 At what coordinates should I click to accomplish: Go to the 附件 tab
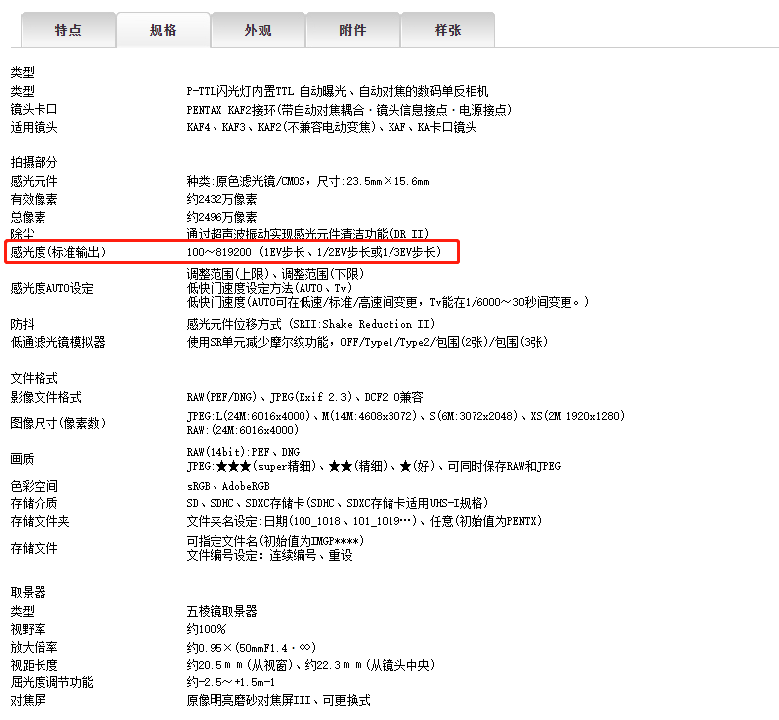[x=353, y=30]
